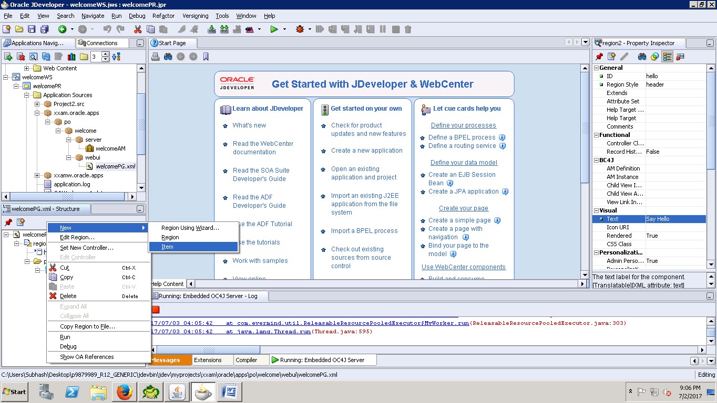Increase the navigator level stepper value
Viewport: 717px width, 403px height.
coord(105,54)
